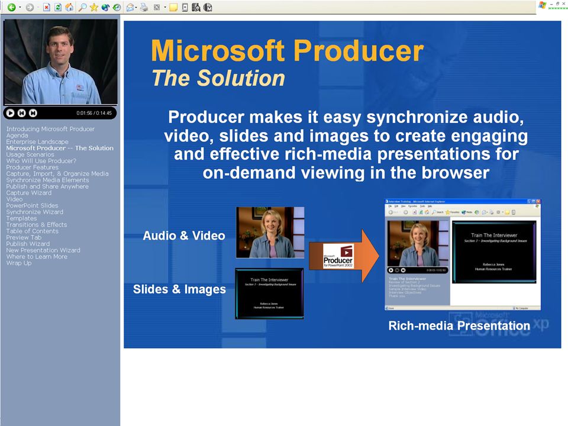This screenshot has width=568, height=426.
Task: Open the Media globe icon in toolbar
Action: [105, 7]
